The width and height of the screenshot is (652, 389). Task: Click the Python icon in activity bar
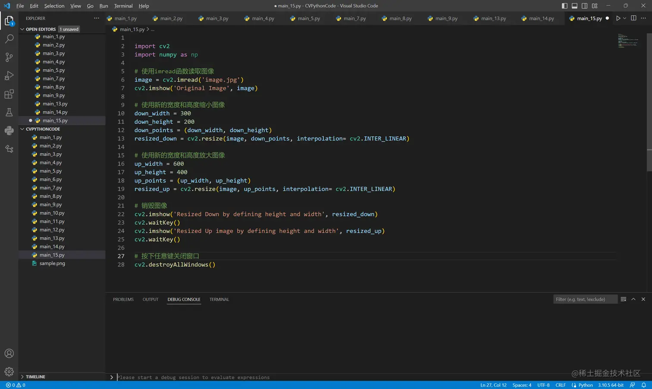[x=9, y=131]
